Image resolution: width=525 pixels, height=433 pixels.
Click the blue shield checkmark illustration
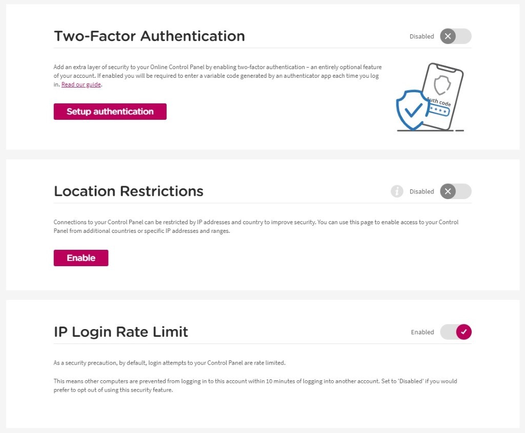(412, 110)
